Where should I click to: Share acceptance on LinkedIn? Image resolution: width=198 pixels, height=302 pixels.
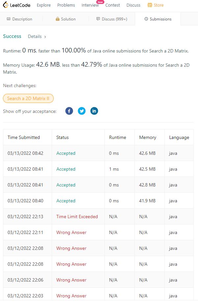click(x=94, y=111)
